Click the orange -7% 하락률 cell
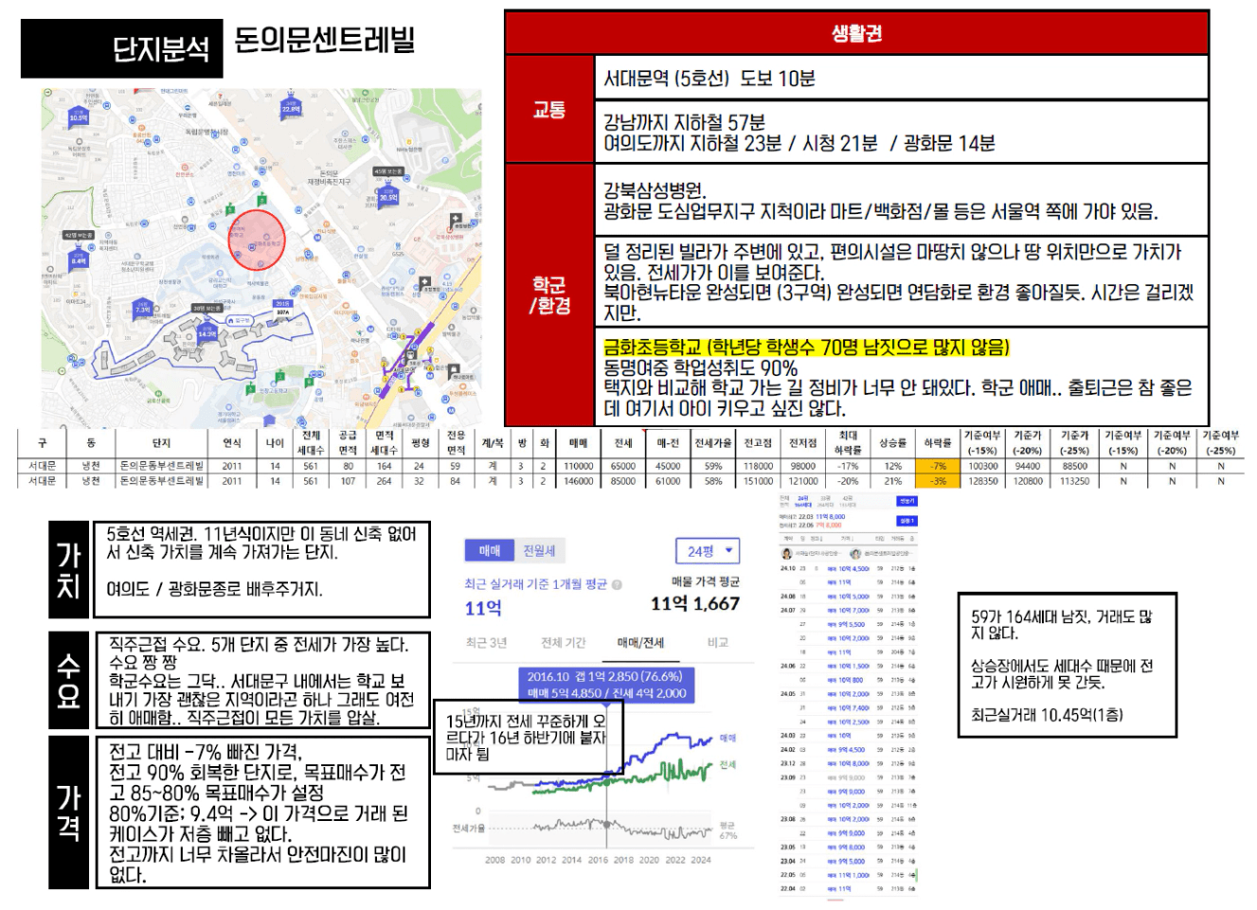 [x=938, y=466]
